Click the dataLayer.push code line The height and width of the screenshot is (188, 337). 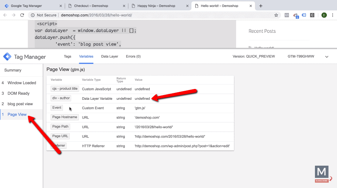point(55,37)
